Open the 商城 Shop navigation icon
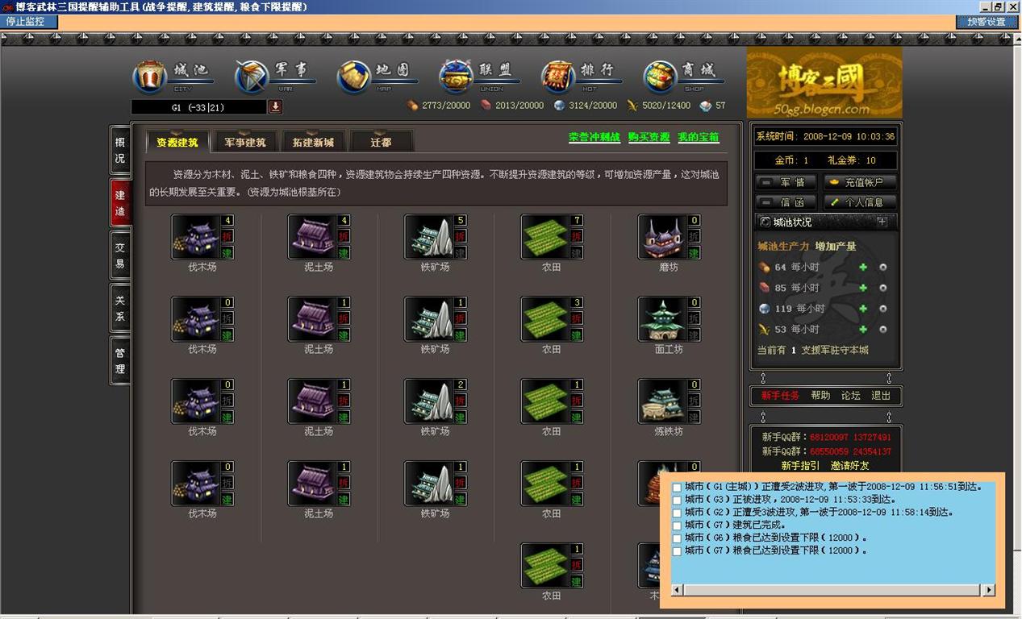This screenshot has width=1022, height=619. (660, 77)
